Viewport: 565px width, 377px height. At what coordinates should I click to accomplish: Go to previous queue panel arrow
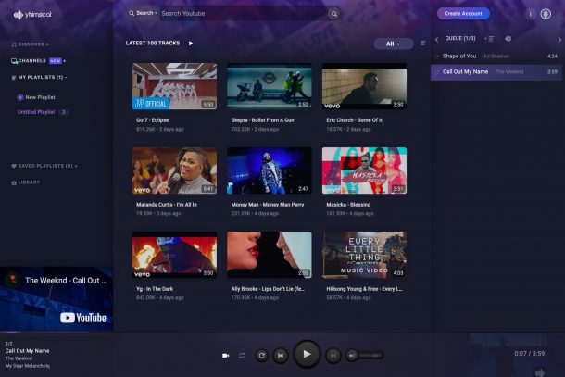pyautogui.click(x=437, y=39)
